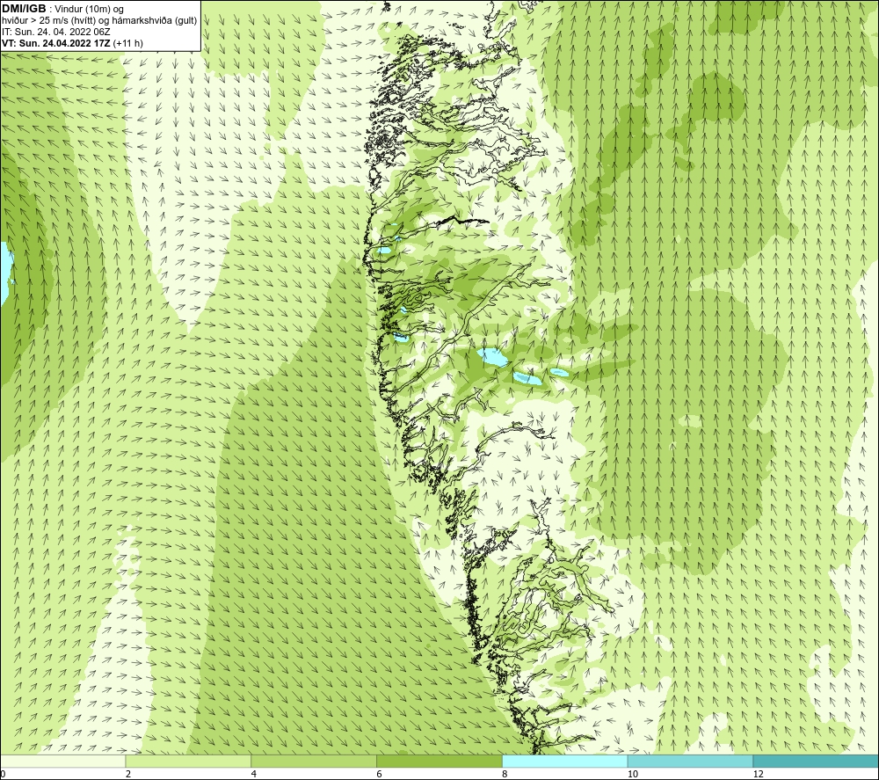Viewport: 879px width, 780px height.
Task: Click the legend scale value '0'
Action: coord(4,774)
